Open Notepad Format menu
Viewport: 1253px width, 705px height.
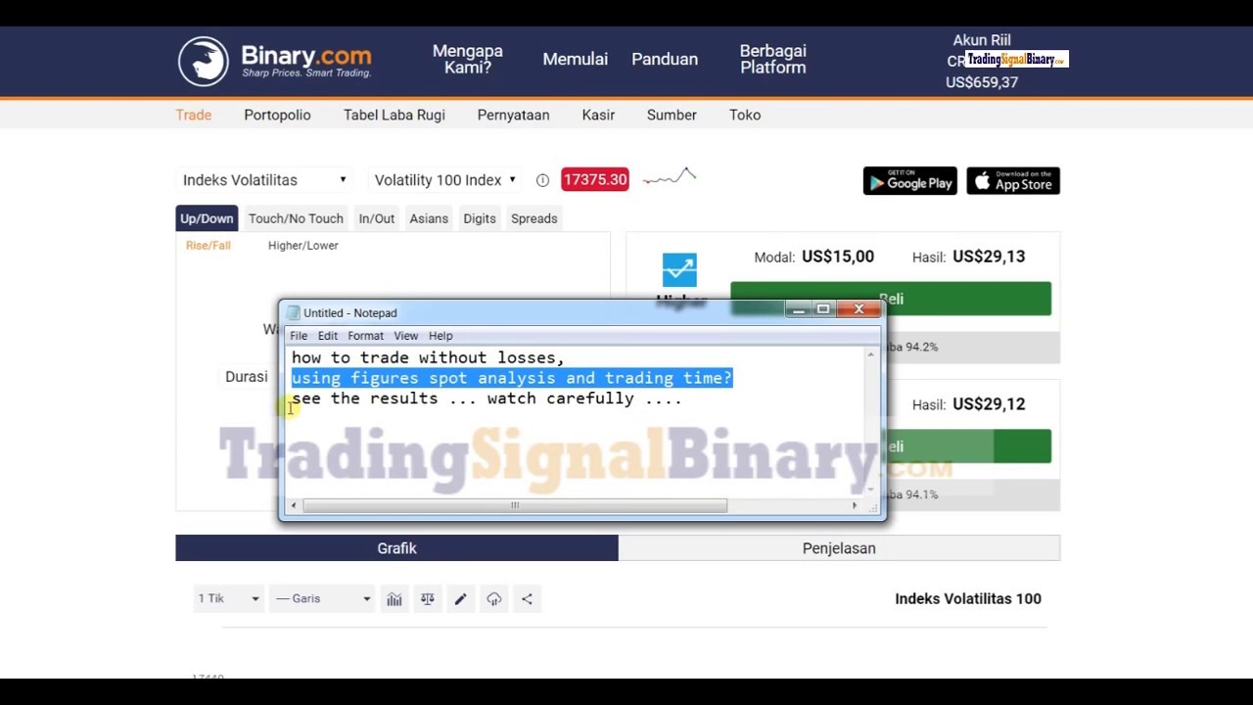pos(365,336)
